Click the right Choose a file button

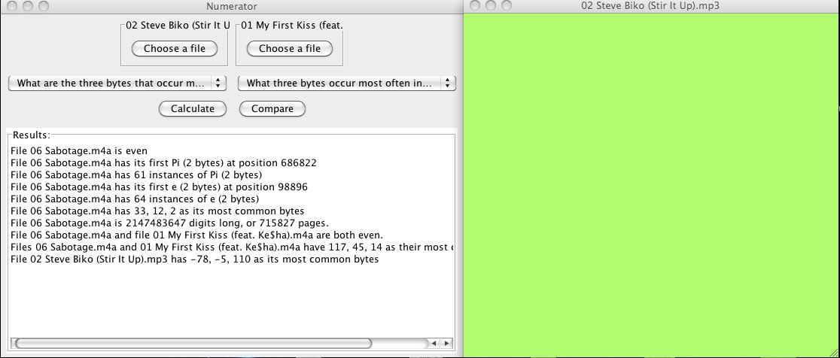289,49
